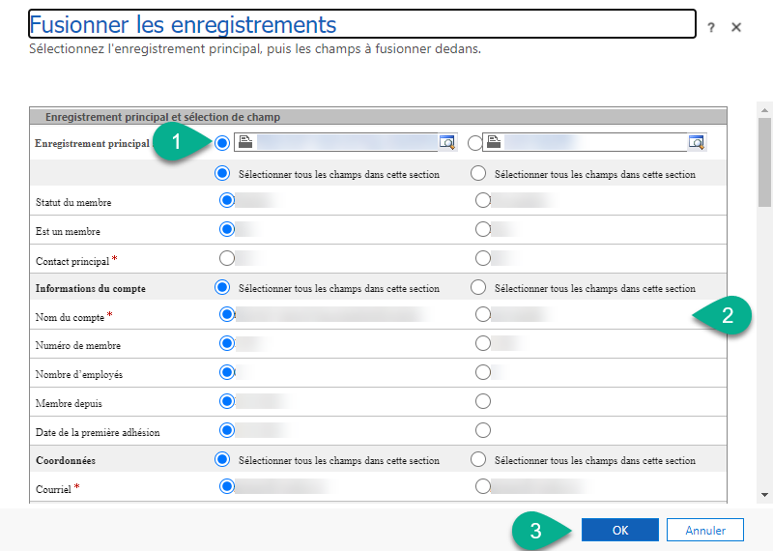The width and height of the screenshot is (773, 551).
Task: Choose right value for Nombre d'employés
Action: tap(483, 372)
